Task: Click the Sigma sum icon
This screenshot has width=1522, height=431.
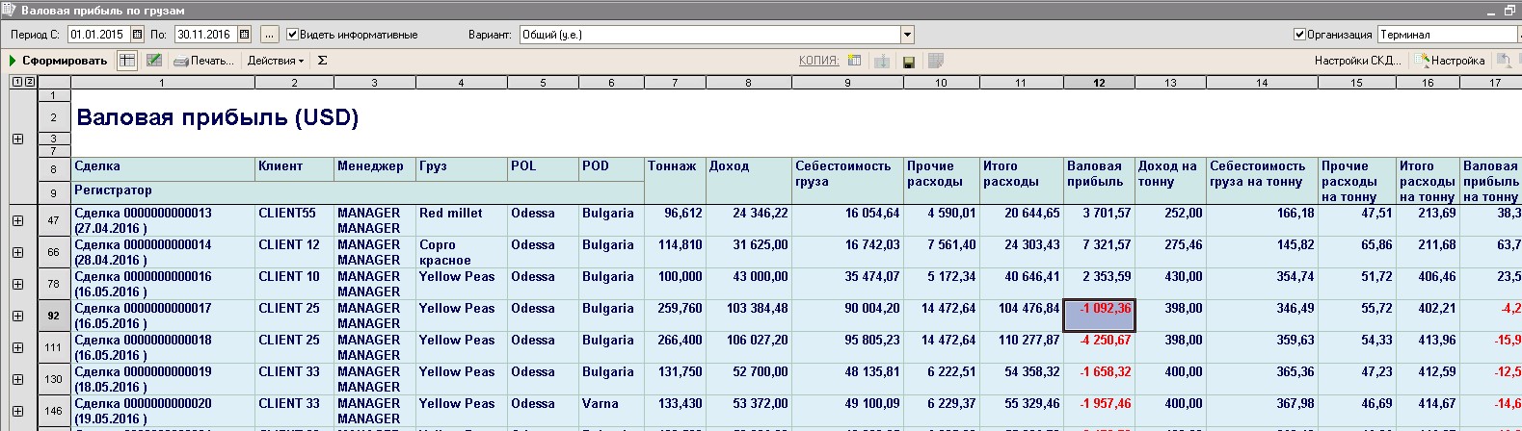Action: 322,61
